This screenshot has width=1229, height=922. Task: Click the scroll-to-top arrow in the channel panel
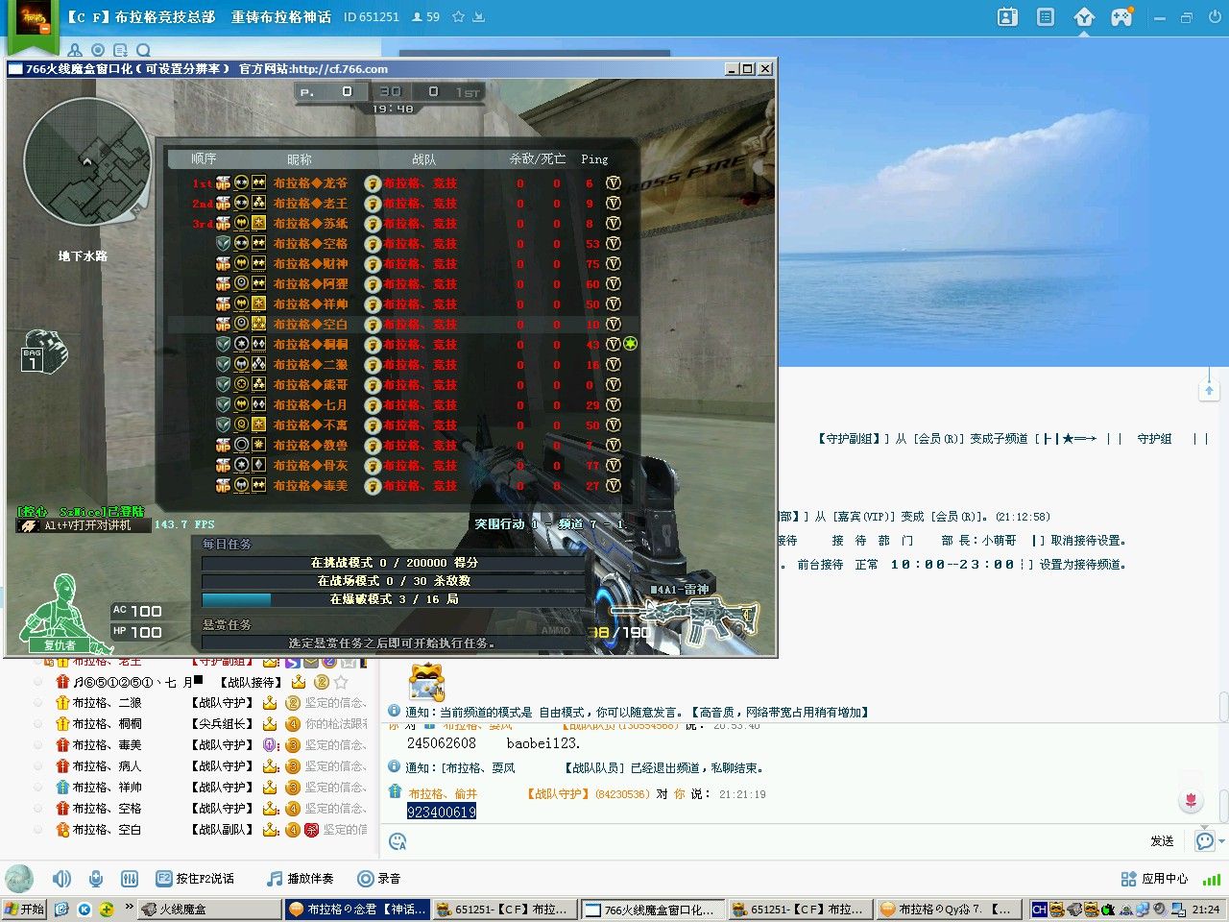click(1209, 390)
